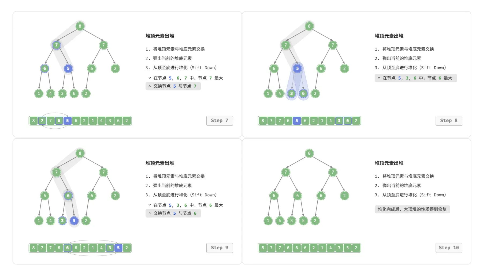Viewport: 483px width, 275px height.
Task: Click leaf node 3 highlighted in Step 8
Action: (x=291, y=93)
